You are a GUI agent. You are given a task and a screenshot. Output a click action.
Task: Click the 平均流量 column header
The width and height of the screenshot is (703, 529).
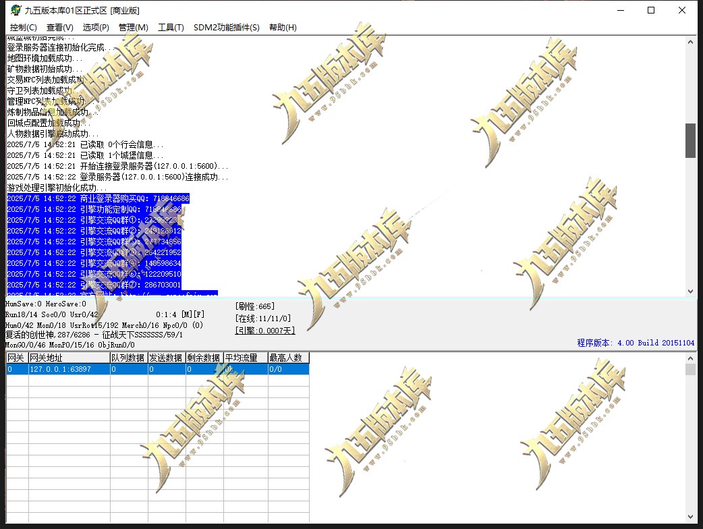click(x=246, y=358)
